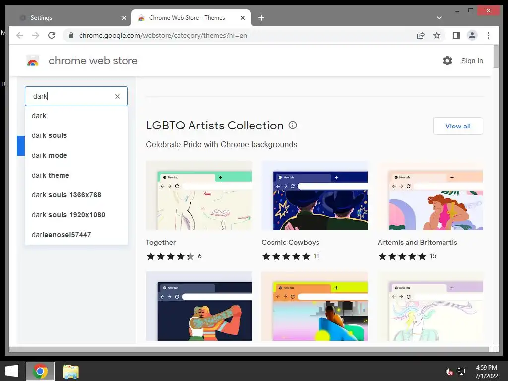The image size is (508, 381).
Task: Open the network tray icon
Action: [461, 372]
